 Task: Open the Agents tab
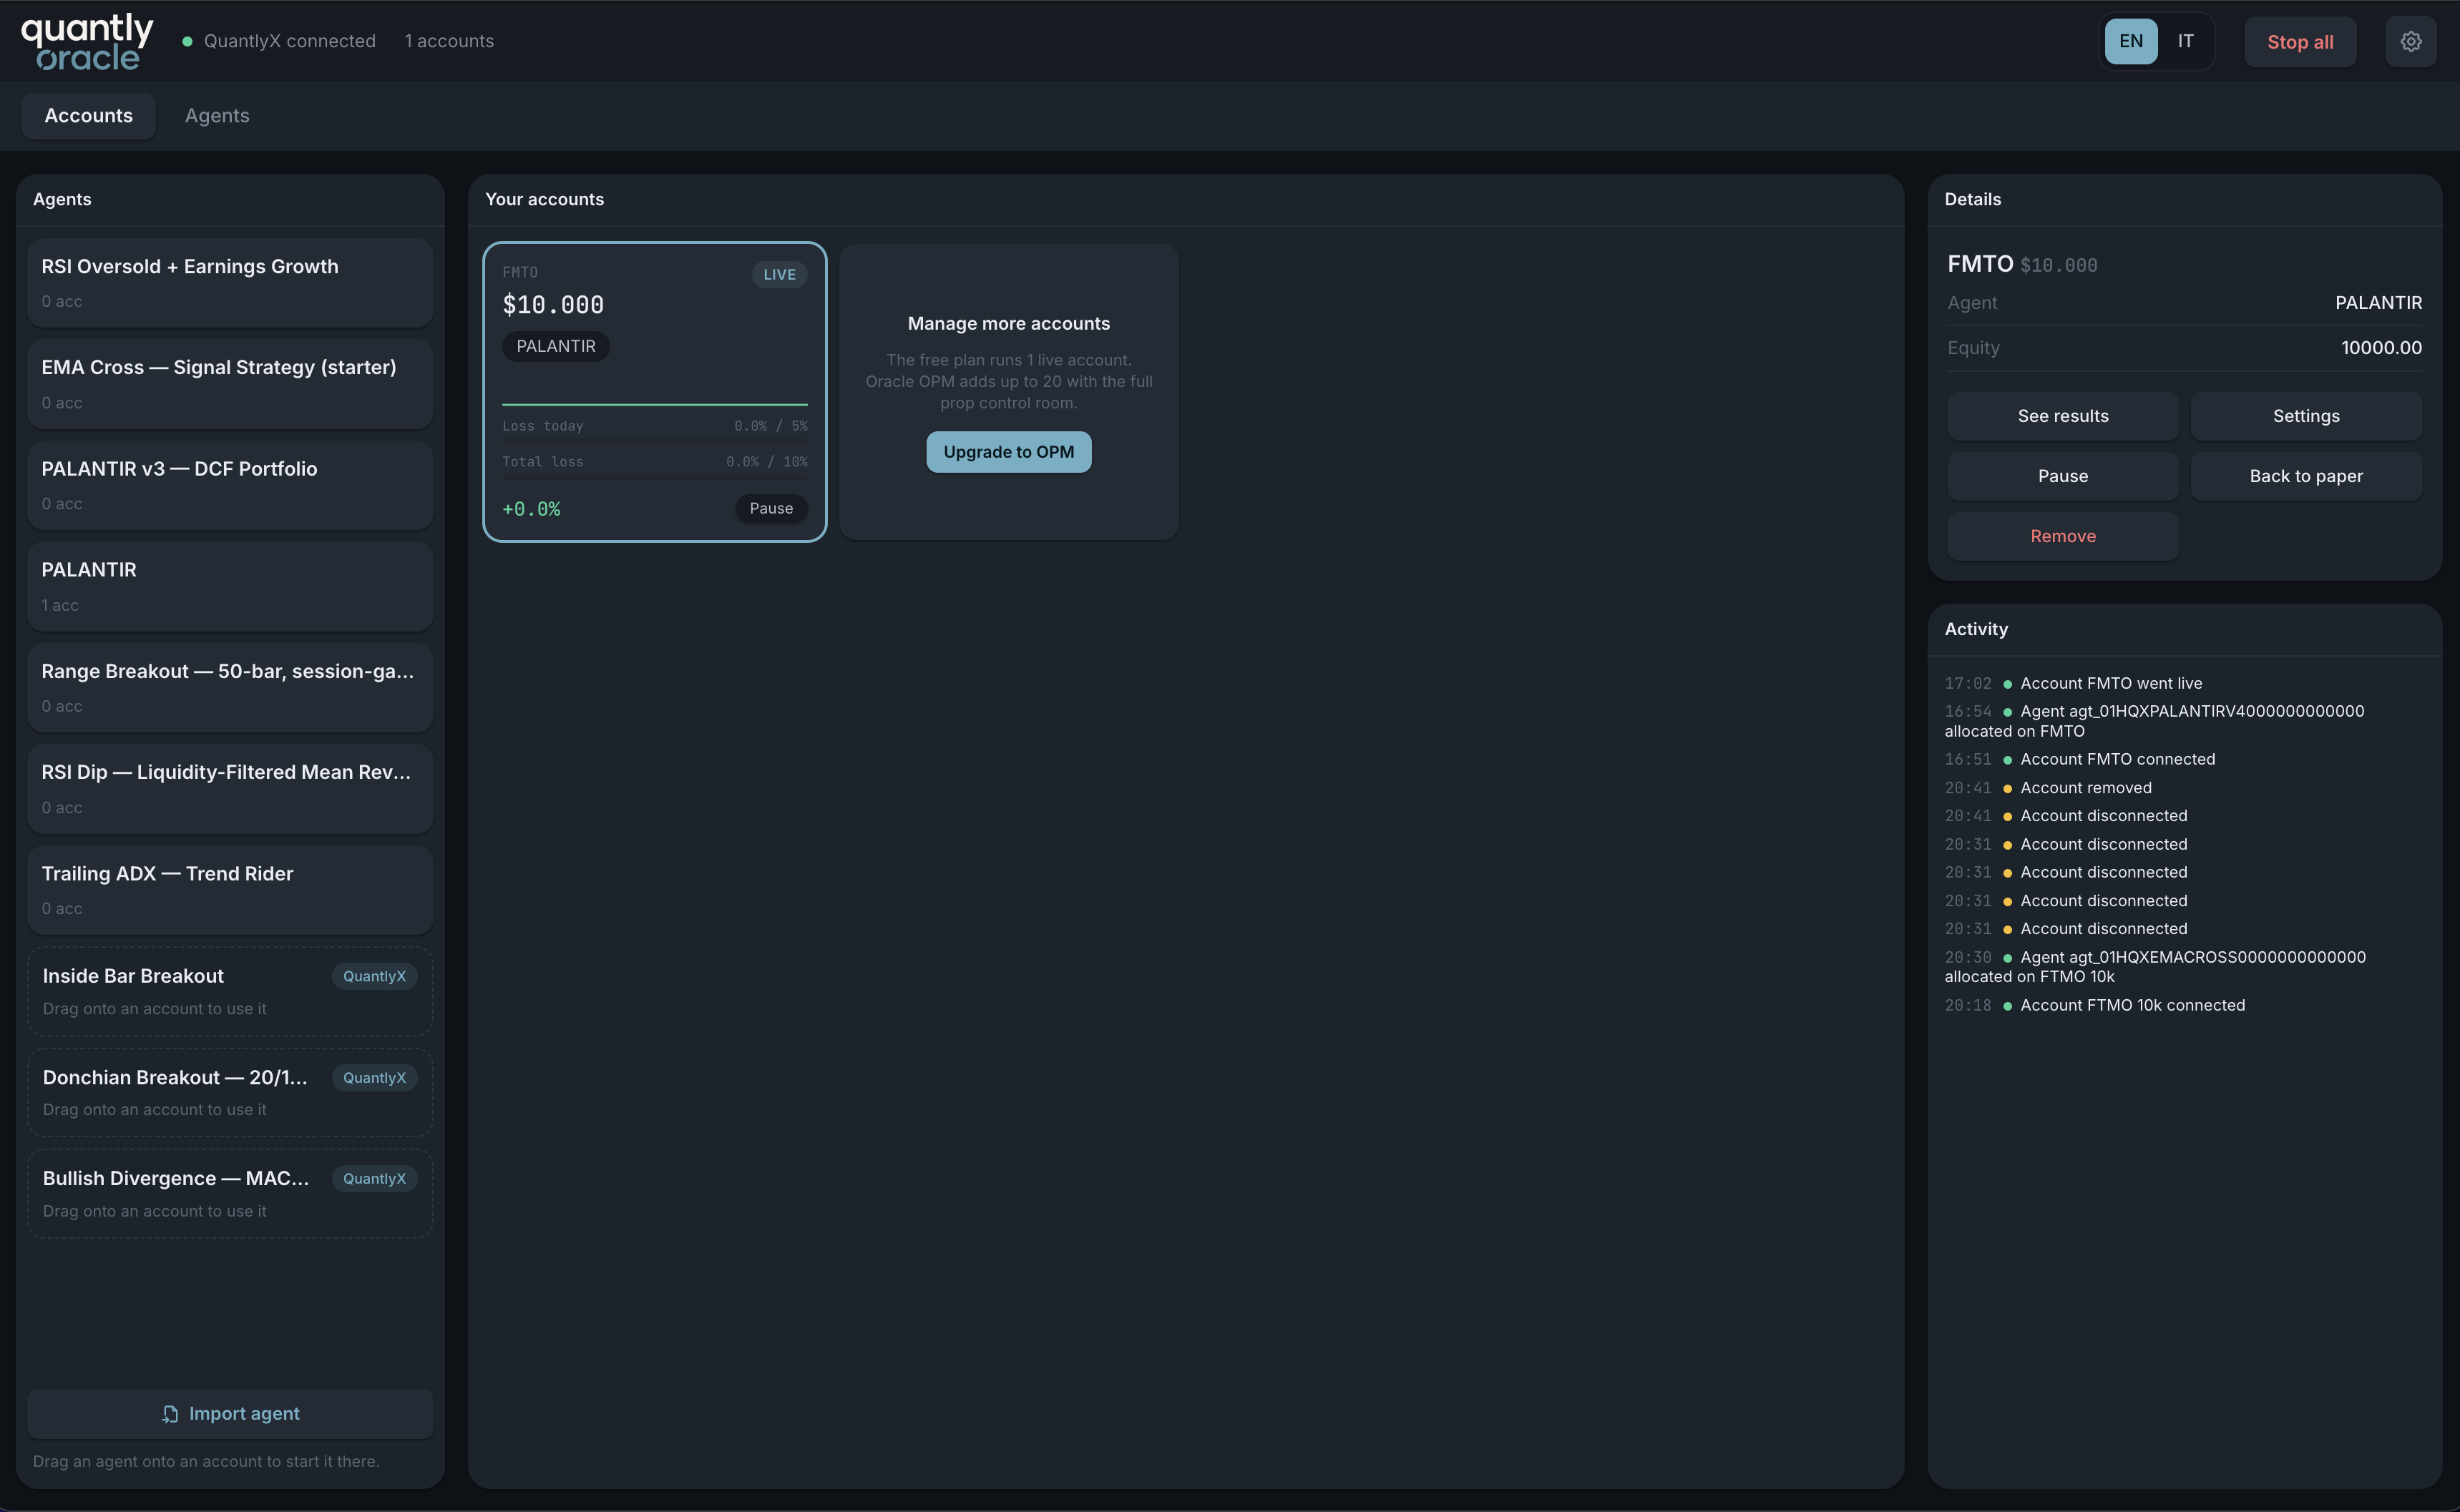(x=217, y=116)
